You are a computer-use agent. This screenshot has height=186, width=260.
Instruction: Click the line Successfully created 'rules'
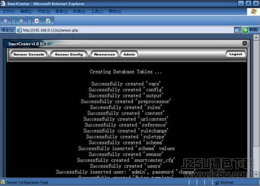click(x=126, y=107)
